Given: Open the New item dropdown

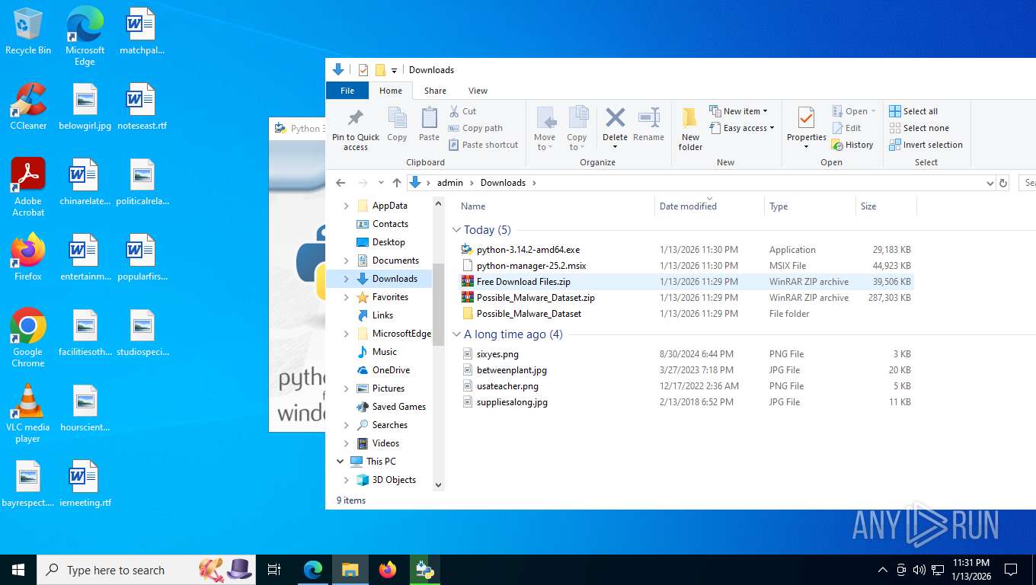Looking at the screenshot, I should point(738,111).
